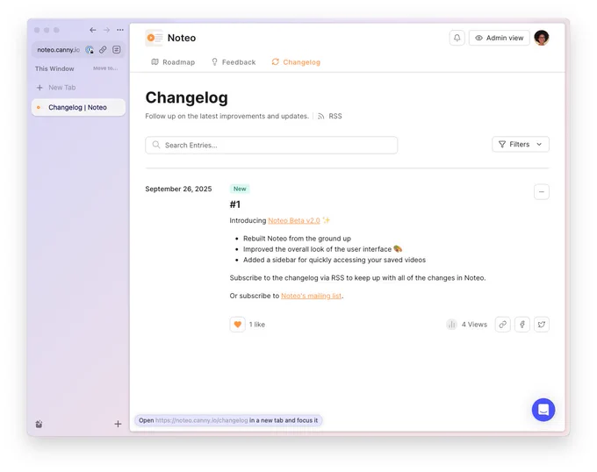
Task: Copy the entry link via the chain button
Action: [x=502, y=325]
